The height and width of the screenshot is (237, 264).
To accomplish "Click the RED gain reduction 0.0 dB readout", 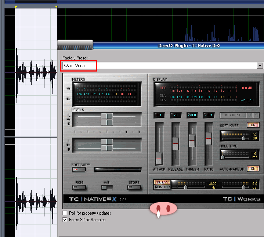I will tap(247, 88).
